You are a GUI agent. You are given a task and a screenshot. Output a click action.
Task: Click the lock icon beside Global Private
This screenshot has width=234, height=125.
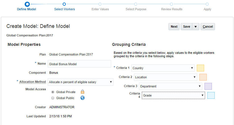tap(83, 92)
